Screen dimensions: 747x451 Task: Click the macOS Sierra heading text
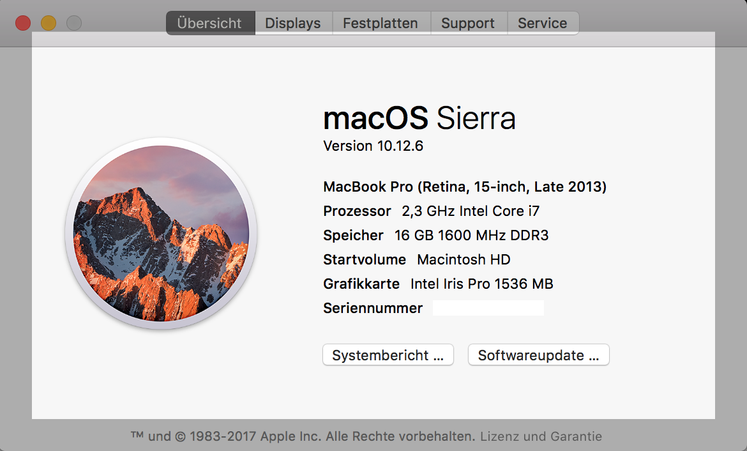click(x=419, y=119)
